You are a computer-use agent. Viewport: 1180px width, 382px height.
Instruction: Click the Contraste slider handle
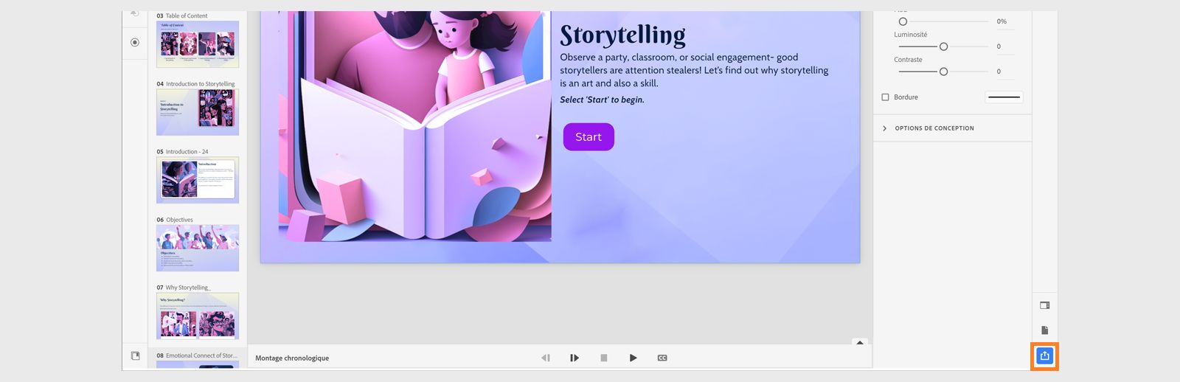pyautogui.click(x=943, y=72)
